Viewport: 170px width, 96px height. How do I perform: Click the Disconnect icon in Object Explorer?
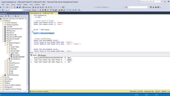(x=8, y=16)
